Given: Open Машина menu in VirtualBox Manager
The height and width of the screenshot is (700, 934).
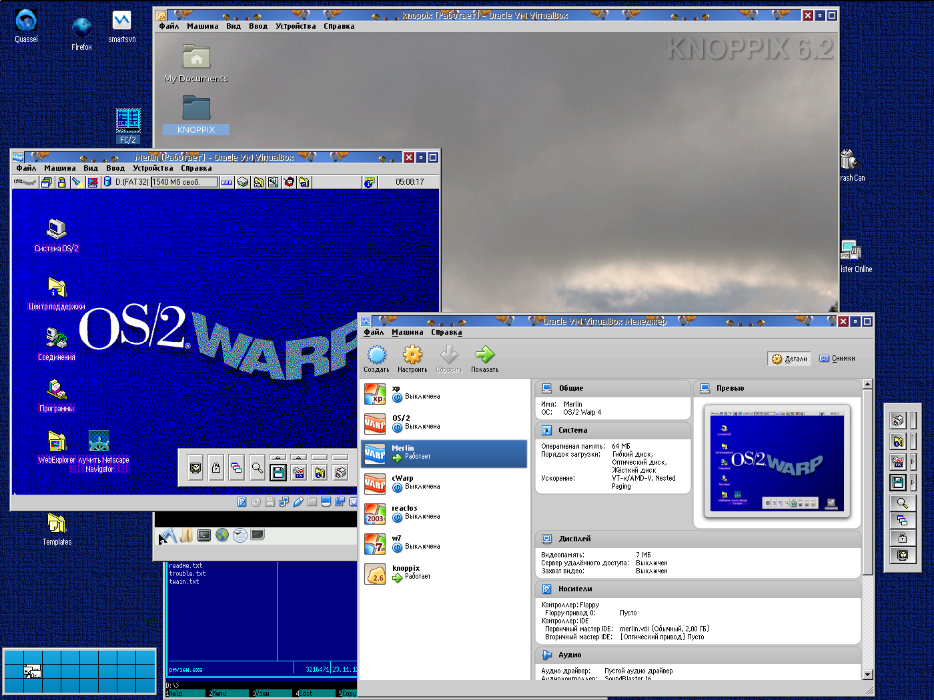Looking at the screenshot, I should [x=408, y=332].
